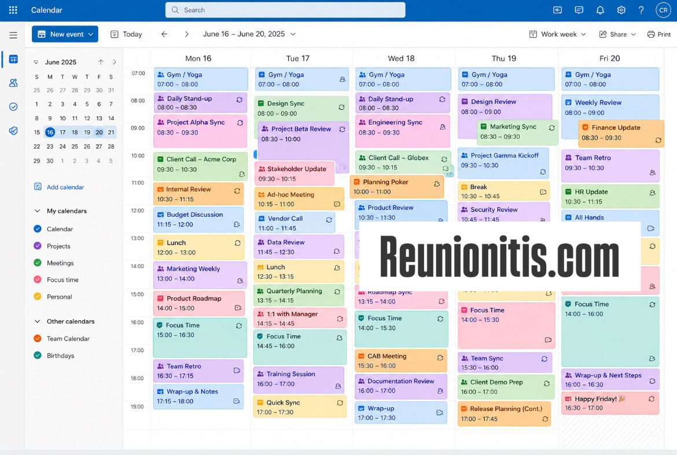This screenshot has height=455, width=677.
Task: Go to the previous week arrow
Action: (164, 34)
